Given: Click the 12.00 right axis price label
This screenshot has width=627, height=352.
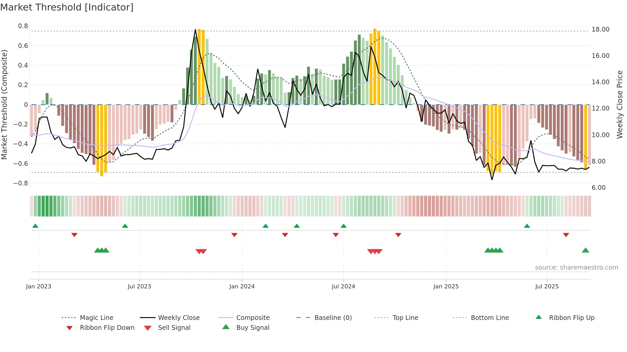Looking at the screenshot, I should [x=601, y=108].
